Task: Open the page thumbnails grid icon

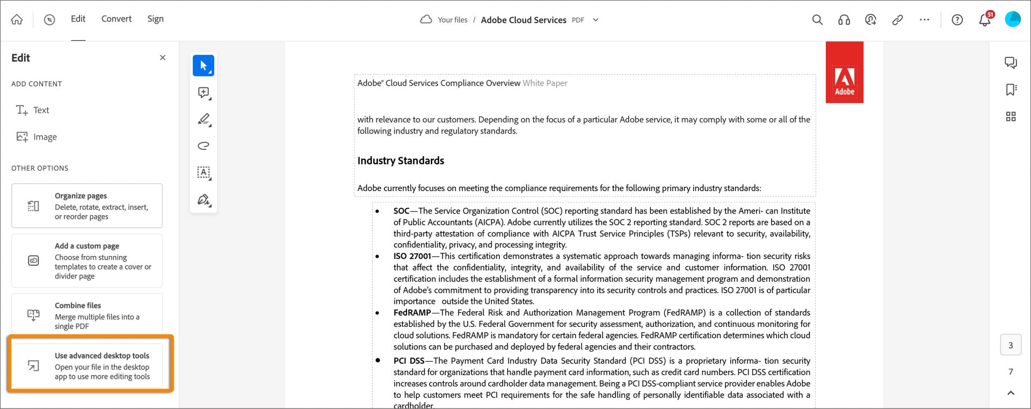Action: (x=1011, y=116)
